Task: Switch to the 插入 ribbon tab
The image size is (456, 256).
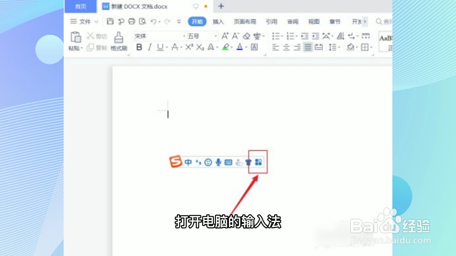Action: point(218,22)
